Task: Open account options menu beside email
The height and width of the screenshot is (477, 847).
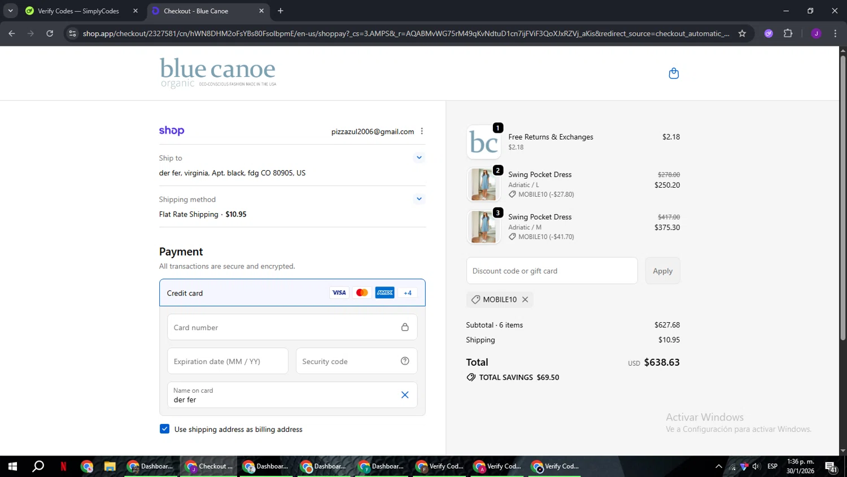Action: 422,131
